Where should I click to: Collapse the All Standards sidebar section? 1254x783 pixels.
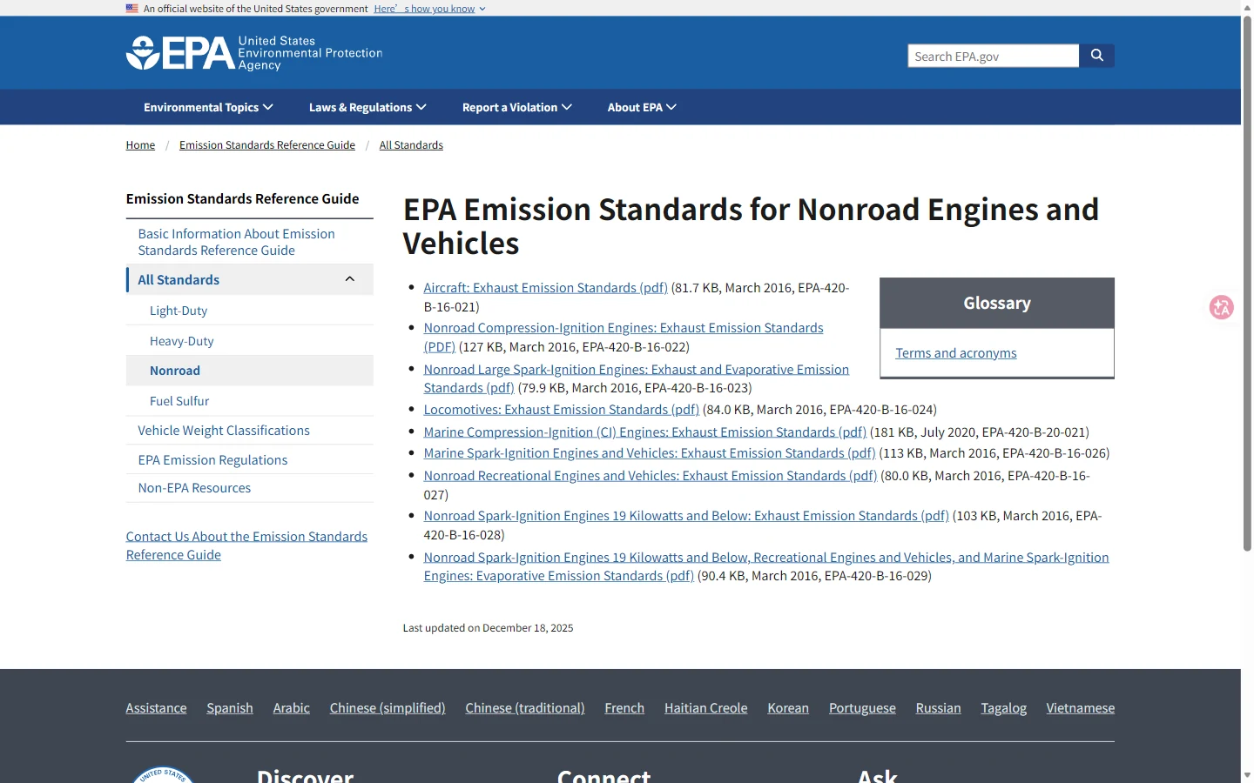click(x=350, y=279)
